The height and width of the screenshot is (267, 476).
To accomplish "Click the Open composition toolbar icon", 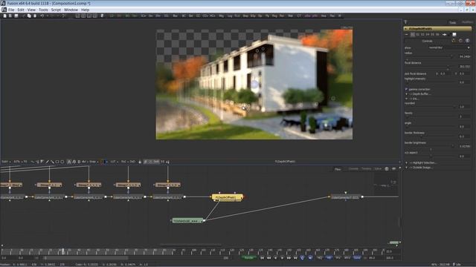I will click(x=10, y=16).
